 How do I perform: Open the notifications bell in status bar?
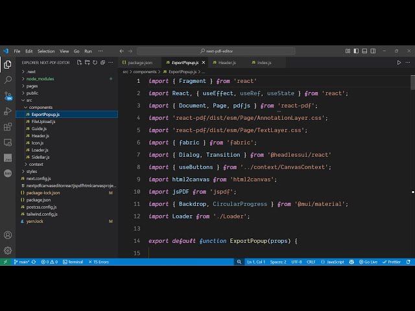(409, 262)
